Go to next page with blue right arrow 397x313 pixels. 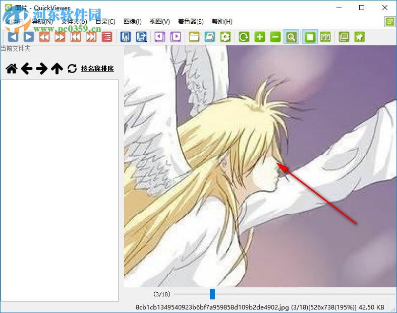pyautogui.click(x=29, y=37)
